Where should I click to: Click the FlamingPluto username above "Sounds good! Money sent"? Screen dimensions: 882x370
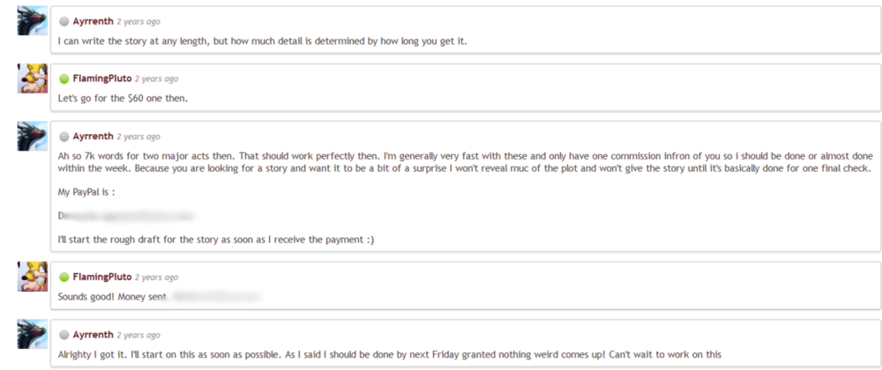(x=102, y=277)
